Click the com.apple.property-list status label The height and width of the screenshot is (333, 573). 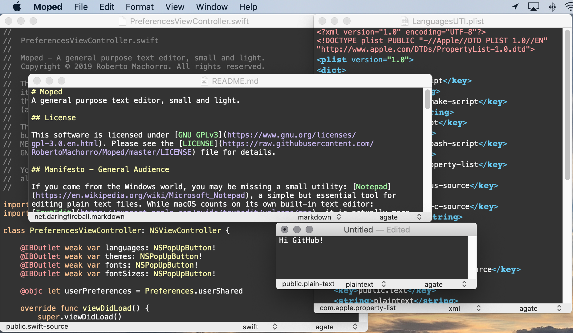click(x=358, y=308)
